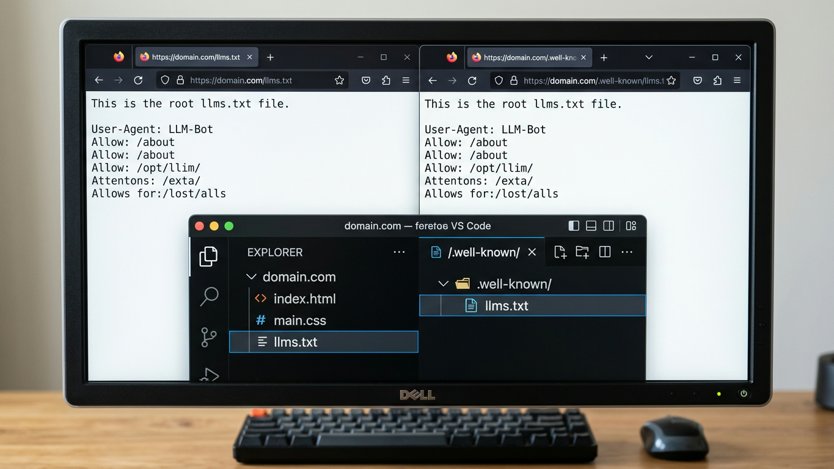834x469 pixels.
Task: Click the New Folder icon in VS Code
Action: (582, 252)
